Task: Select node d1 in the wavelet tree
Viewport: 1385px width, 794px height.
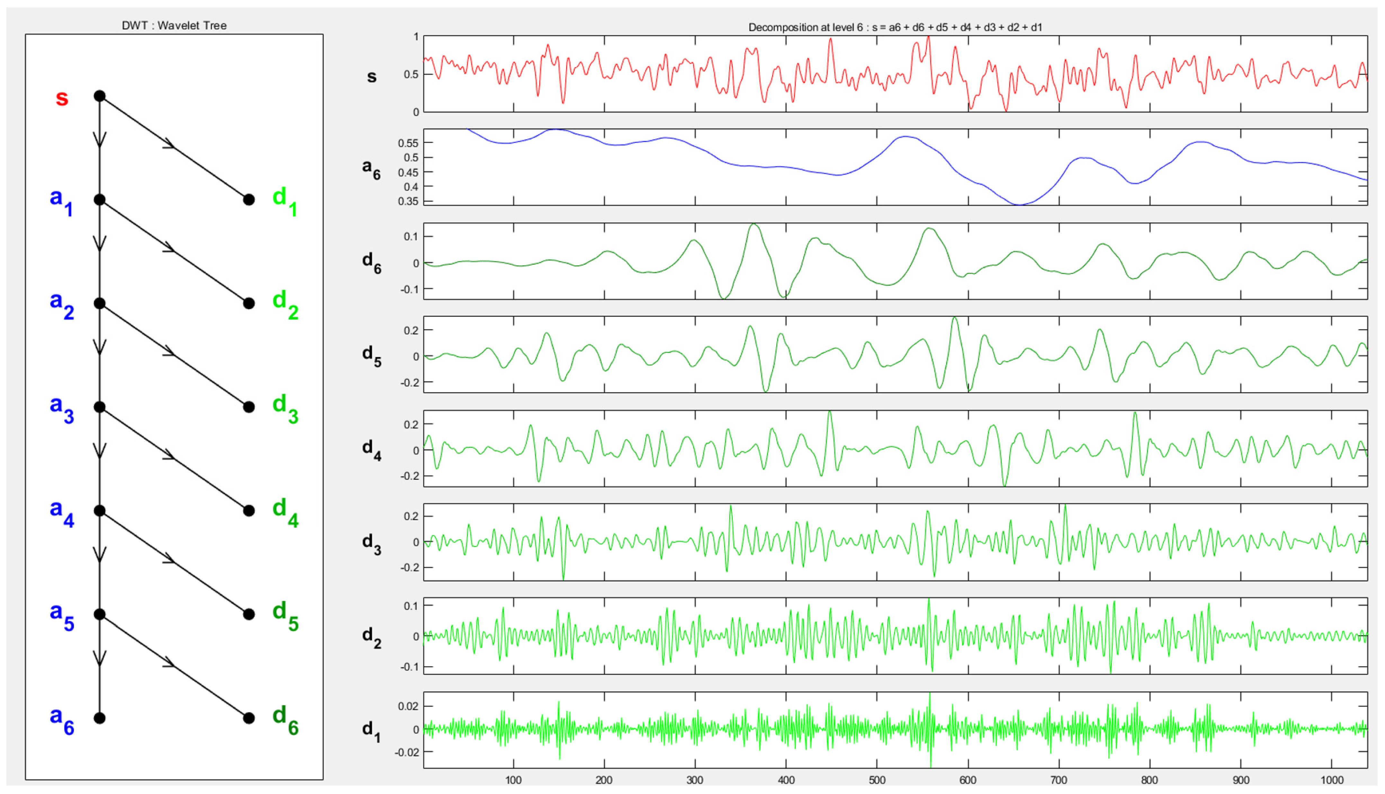Action: point(249,200)
